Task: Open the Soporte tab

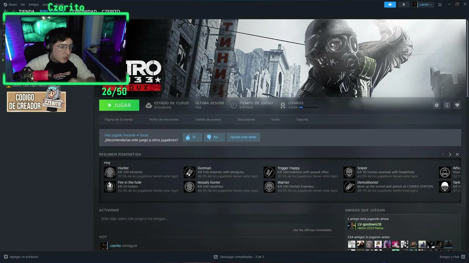Action: point(302,119)
